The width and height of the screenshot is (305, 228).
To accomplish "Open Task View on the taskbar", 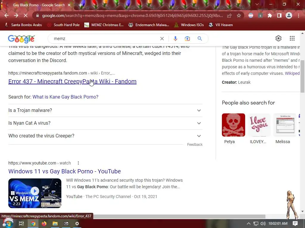I will pos(21,224).
